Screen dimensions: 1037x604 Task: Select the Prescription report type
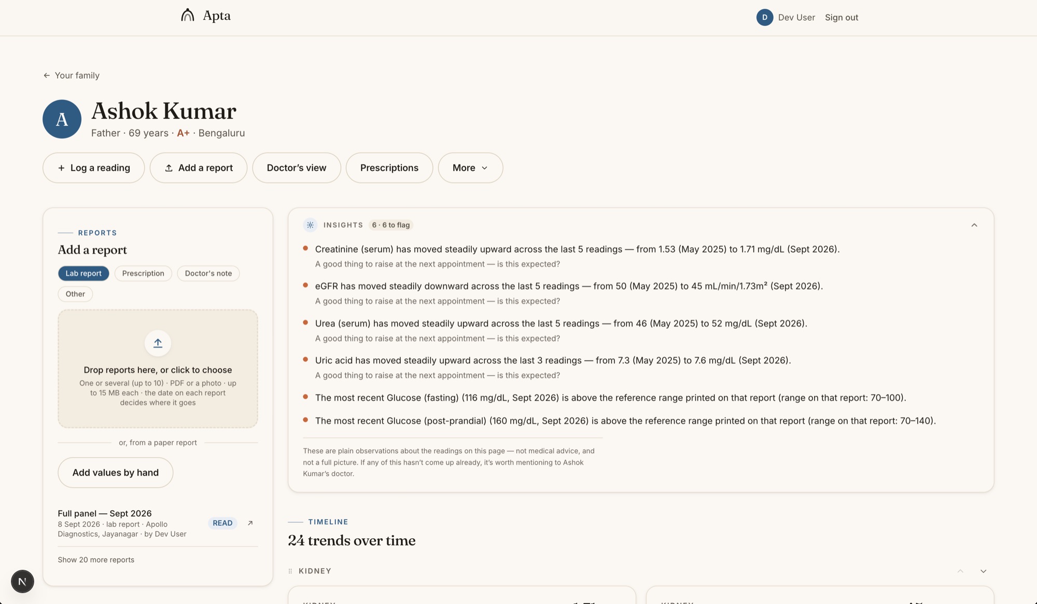tap(143, 273)
